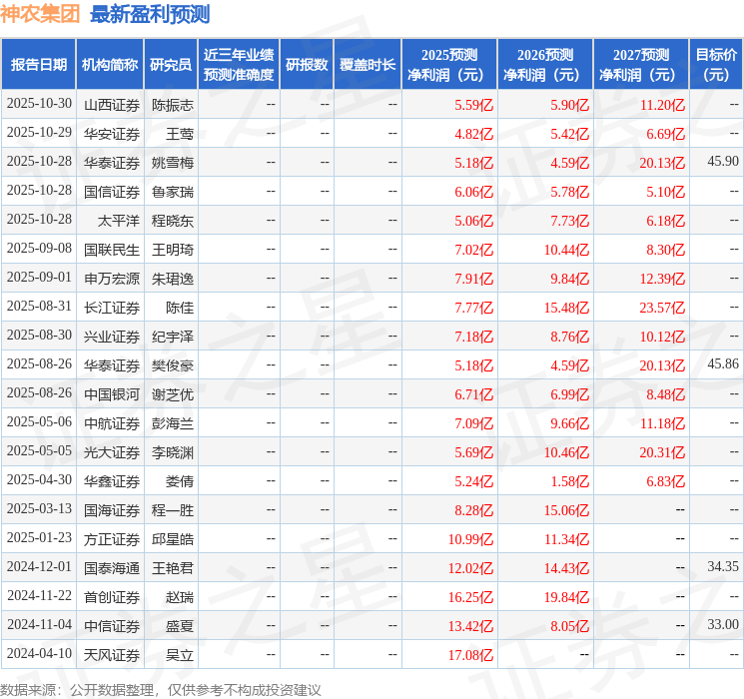Click the 最新盈利预测 heading

[x=150, y=14]
